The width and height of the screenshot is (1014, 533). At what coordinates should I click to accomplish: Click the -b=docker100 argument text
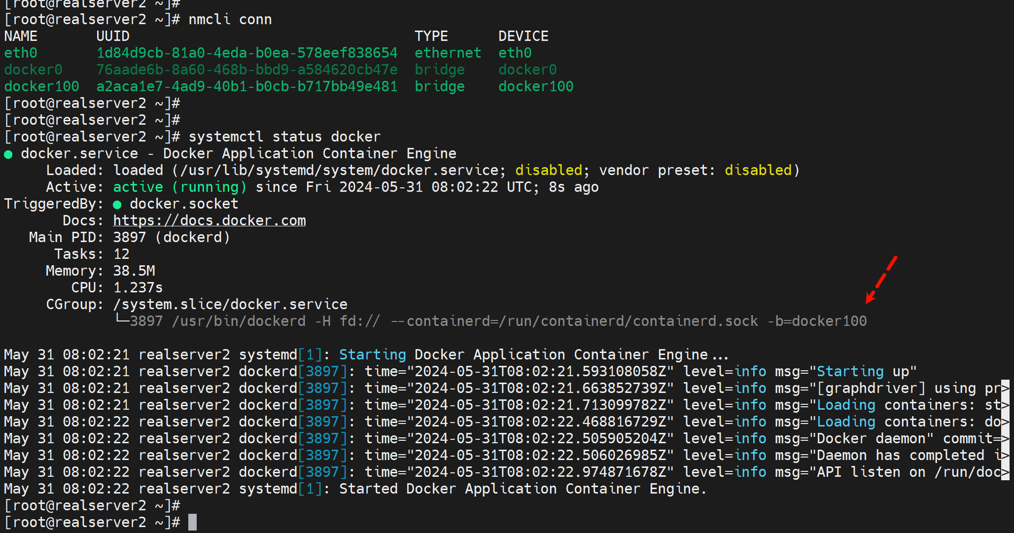tap(817, 321)
